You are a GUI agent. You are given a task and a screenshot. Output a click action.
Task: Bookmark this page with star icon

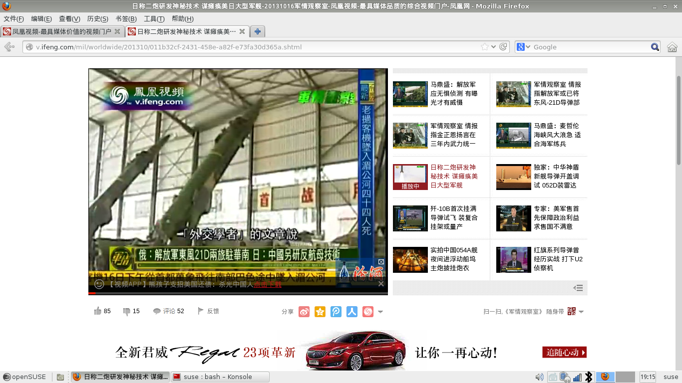click(484, 47)
